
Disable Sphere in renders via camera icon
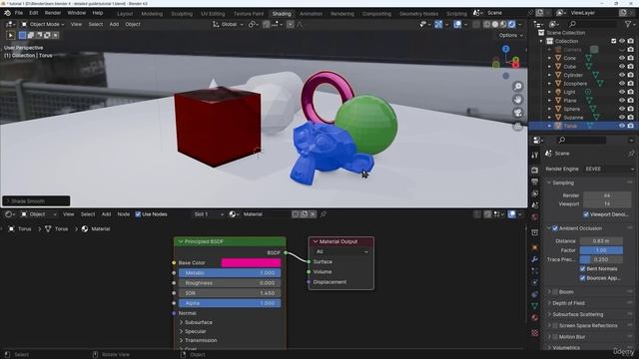[x=630, y=109]
